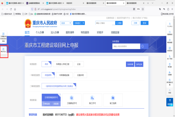Viewport: 175px width, 117px height.
Task: Click the 返回顶部 back-to-top button
Action: (x=170, y=102)
